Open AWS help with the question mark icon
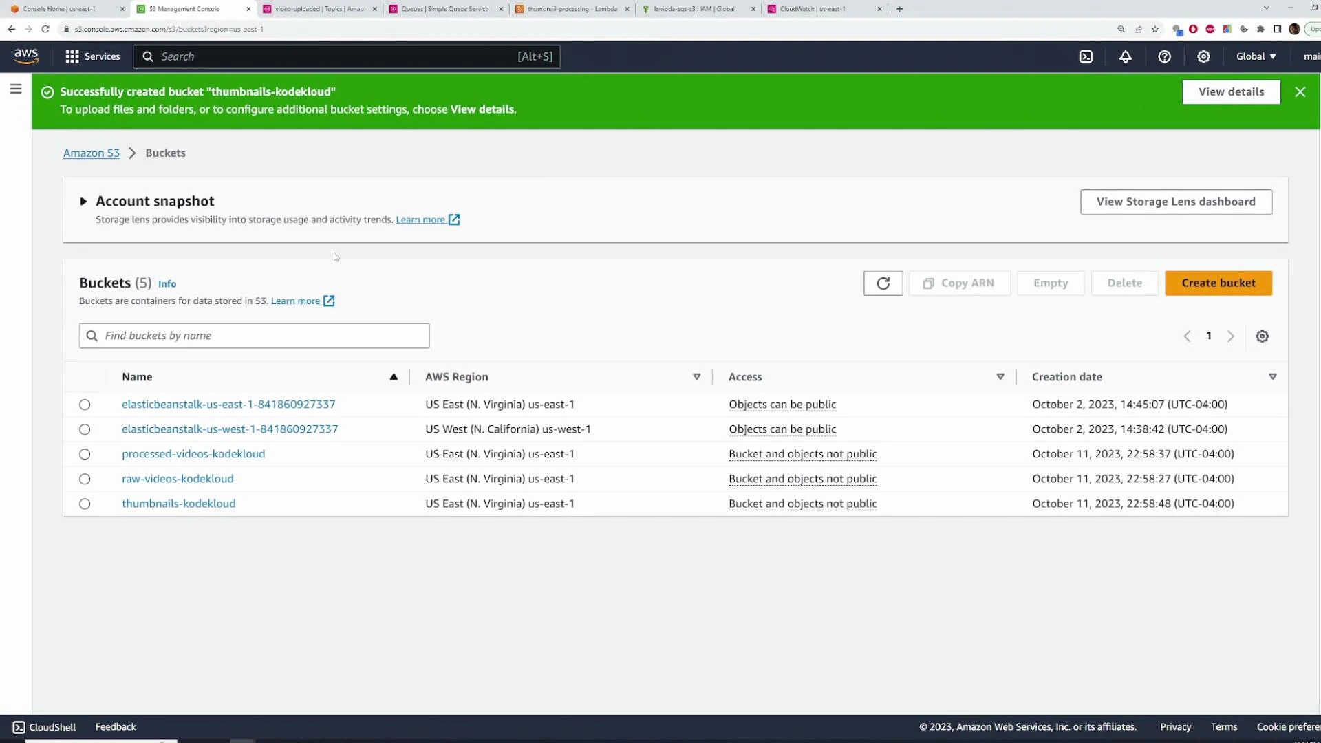Viewport: 1321px width, 743px height. pos(1165,56)
